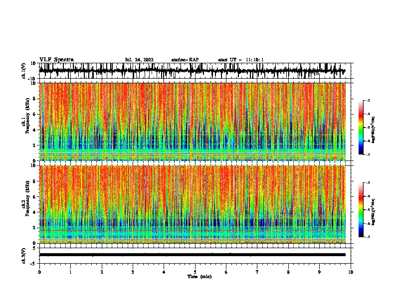Click time axis tick label "0"
The image size is (395, 305).
[39, 272]
